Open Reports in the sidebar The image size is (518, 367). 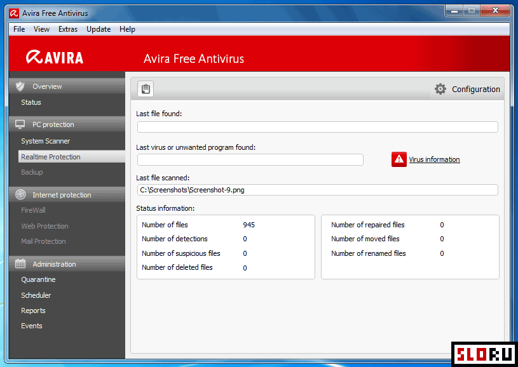[x=33, y=310]
